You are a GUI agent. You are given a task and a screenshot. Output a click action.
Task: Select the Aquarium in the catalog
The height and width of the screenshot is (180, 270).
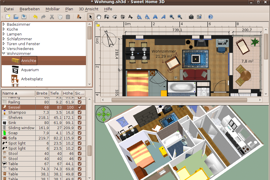coord(30,70)
